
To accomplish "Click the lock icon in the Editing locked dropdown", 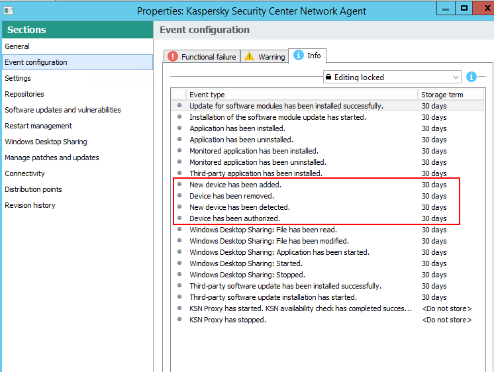I will coord(328,77).
